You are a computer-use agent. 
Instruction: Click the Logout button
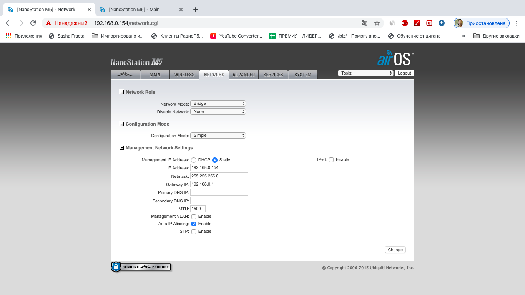pyautogui.click(x=404, y=73)
